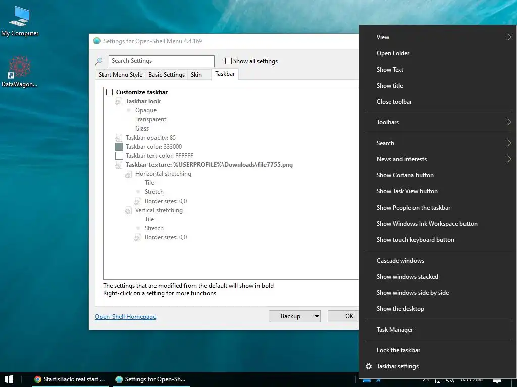
Task: Choose Show windows side by side
Action: (438, 293)
